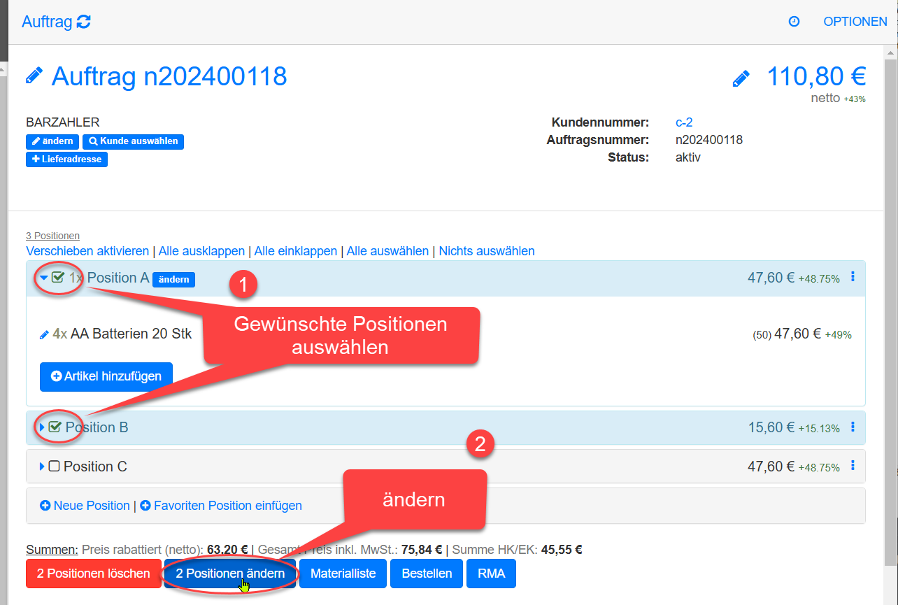Viewport: 898px width, 605px height.
Task: Click the RMA button
Action: pos(491,574)
